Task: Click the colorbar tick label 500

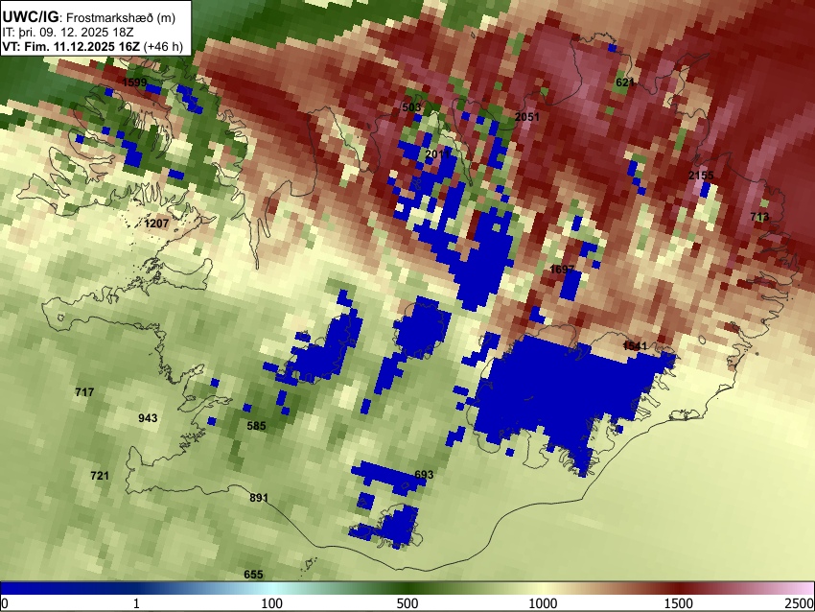Action: 407,603
